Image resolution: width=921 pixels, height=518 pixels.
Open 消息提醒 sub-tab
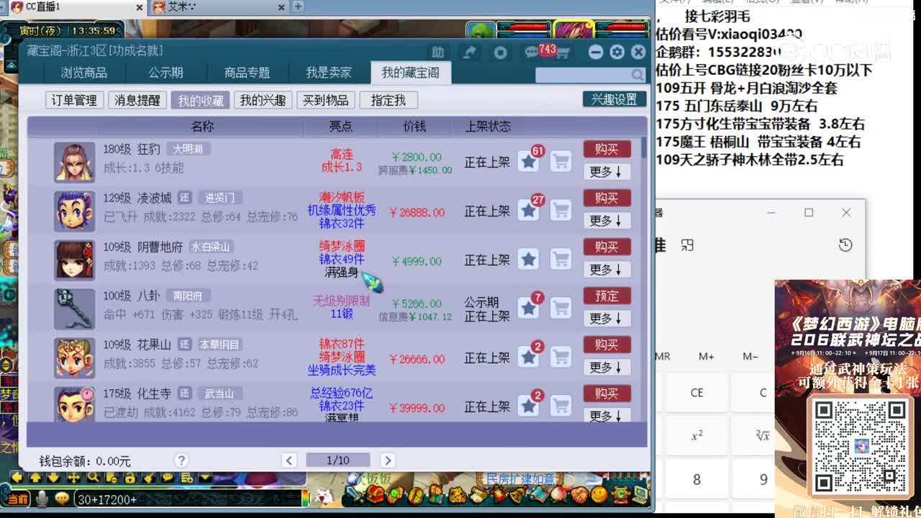[x=137, y=101]
